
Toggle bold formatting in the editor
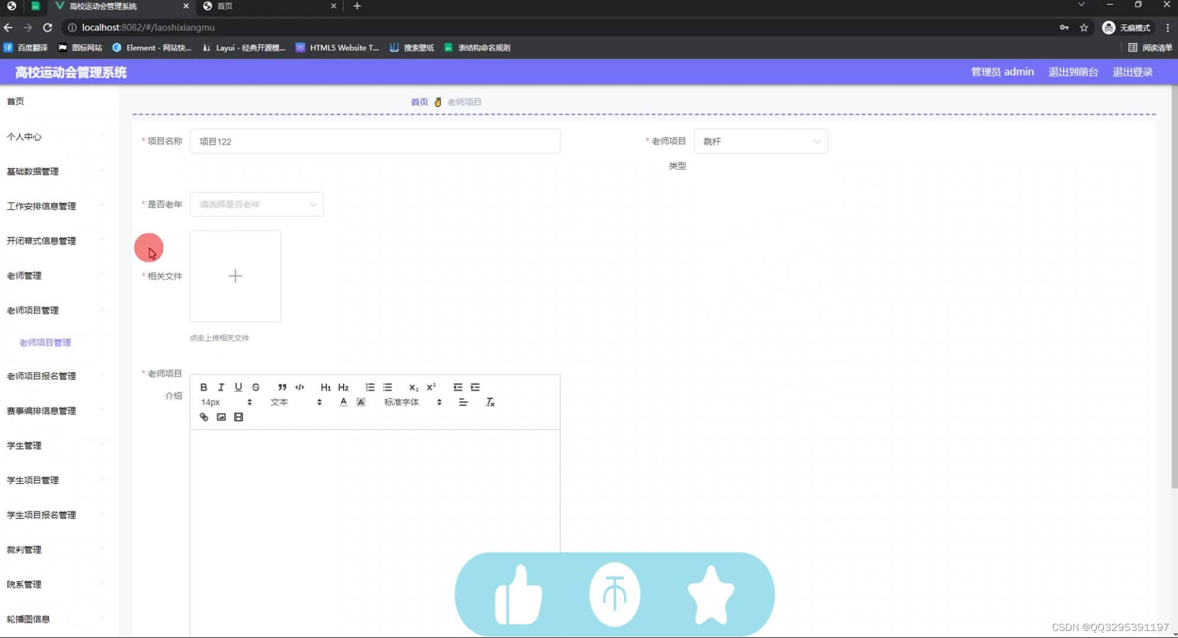coord(203,387)
